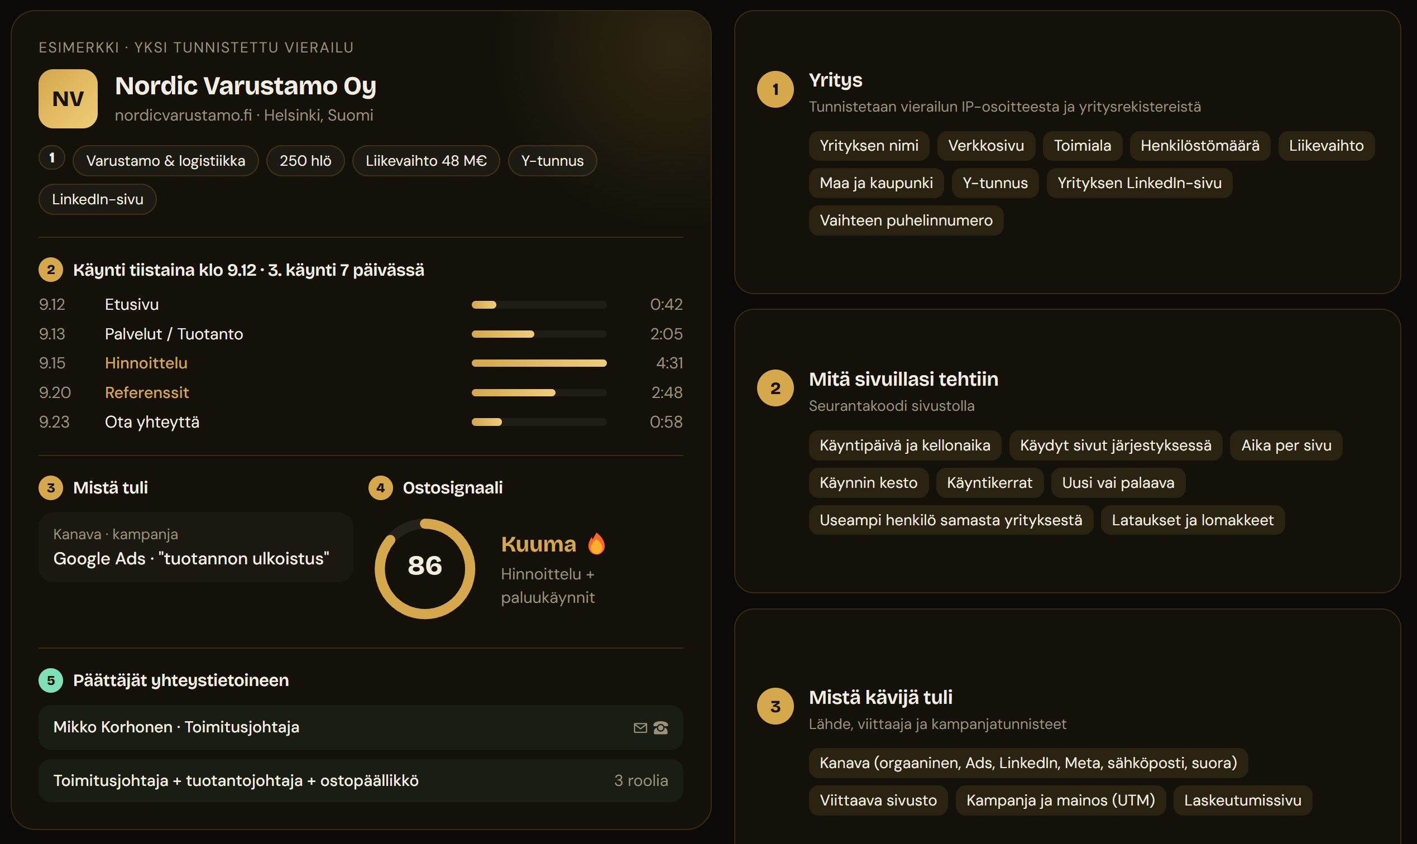The height and width of the screenshot is (844, 1417).
Task: Click the telephone icon on Mikko Korhonen's row
Action: 660,728
